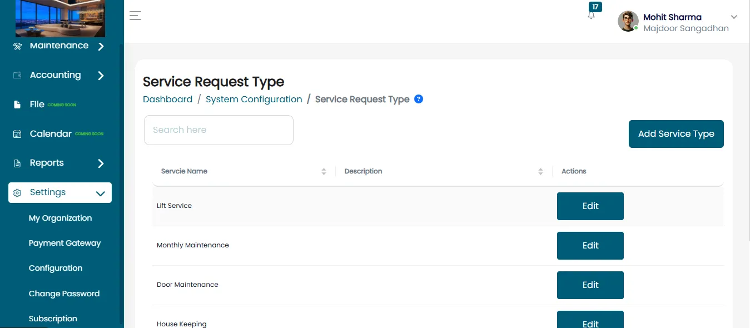Open Change Password page

coord(64,294)
